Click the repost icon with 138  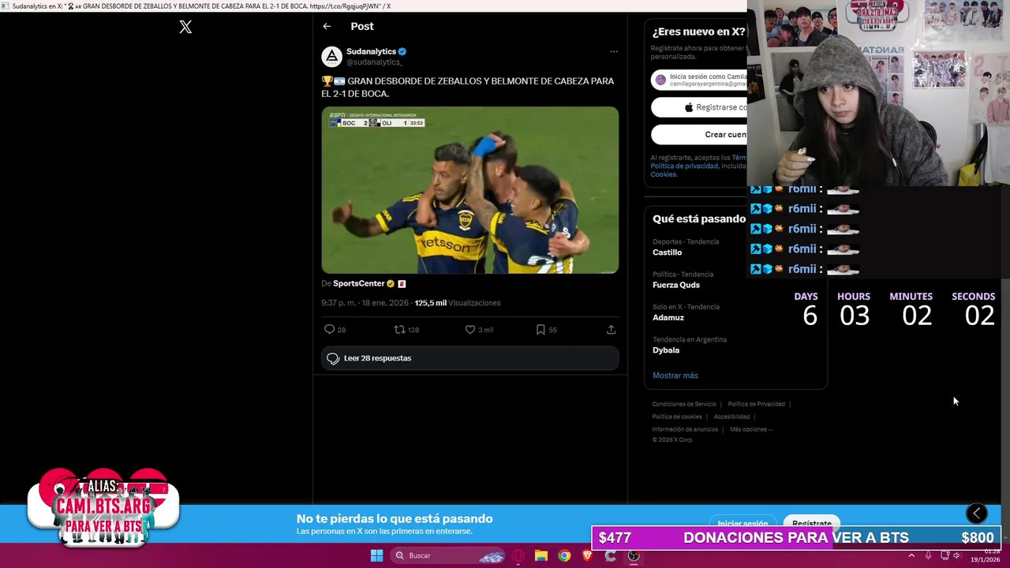(x=399, y=330)
